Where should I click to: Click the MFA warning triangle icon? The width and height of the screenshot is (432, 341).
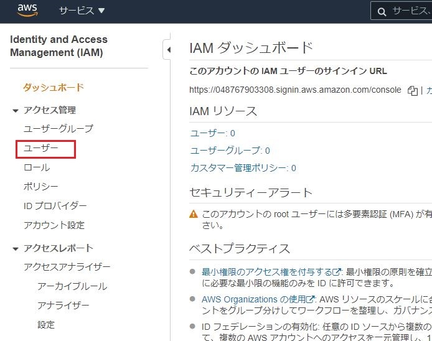point(194,213)
